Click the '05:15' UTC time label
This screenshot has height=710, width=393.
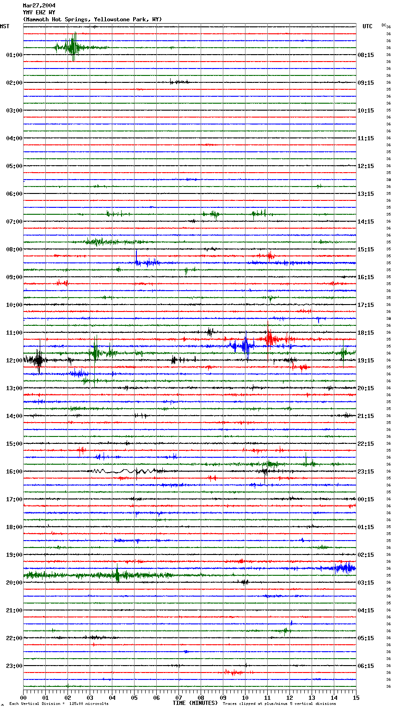coord(366,638)
